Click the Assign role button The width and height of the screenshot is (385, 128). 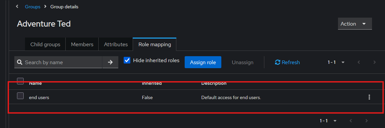[203, 62]
